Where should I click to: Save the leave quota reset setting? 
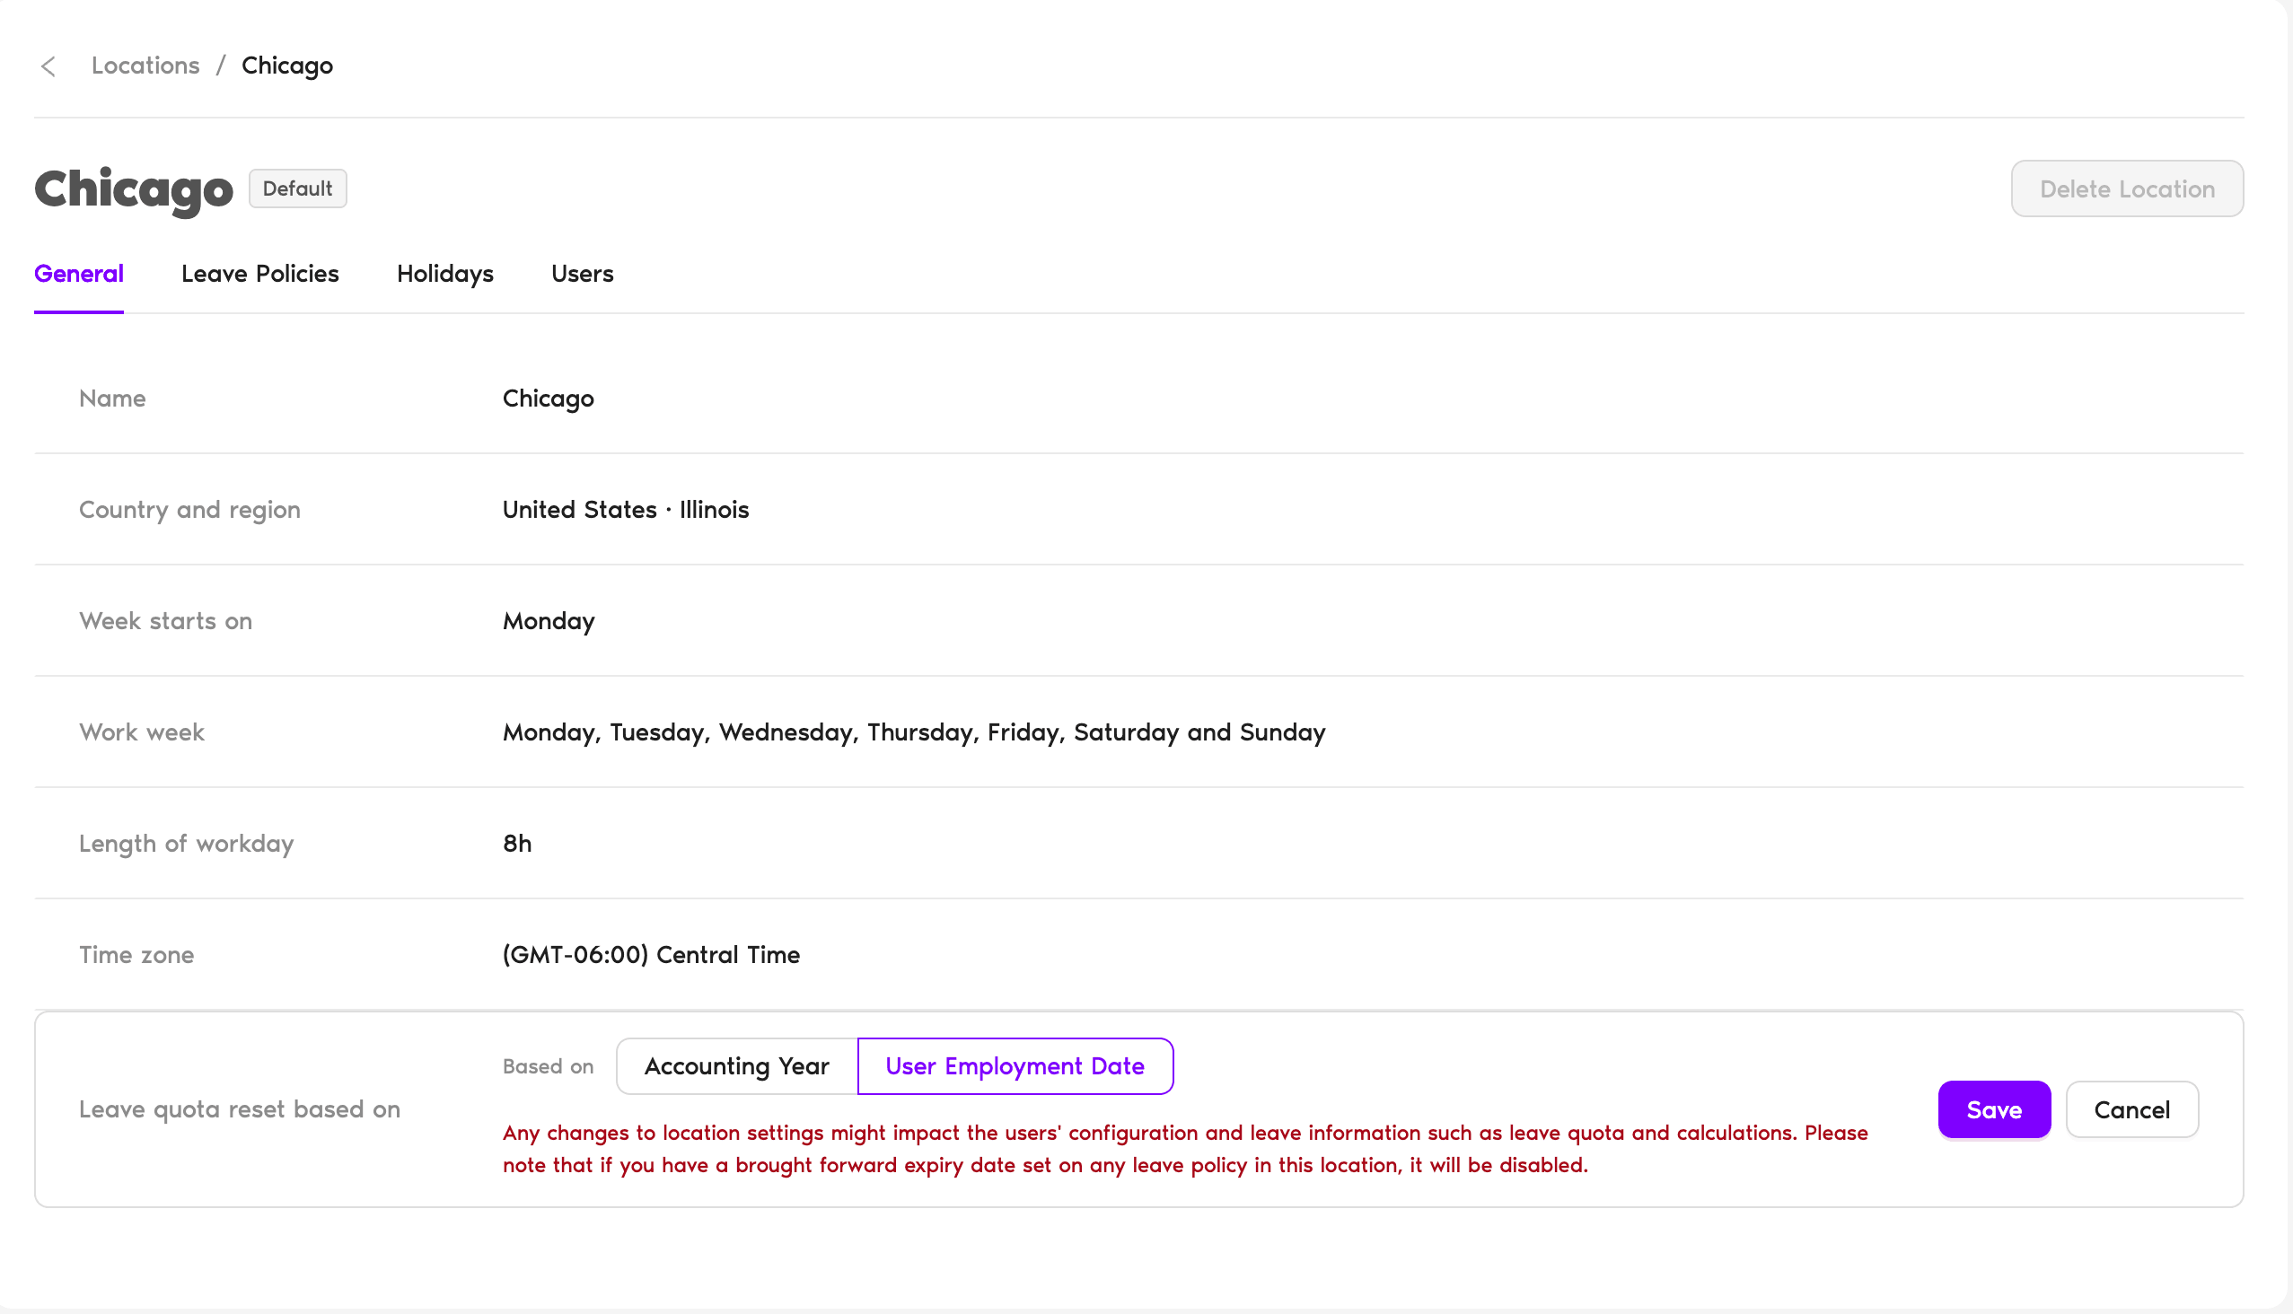tap(1994, 1109)
